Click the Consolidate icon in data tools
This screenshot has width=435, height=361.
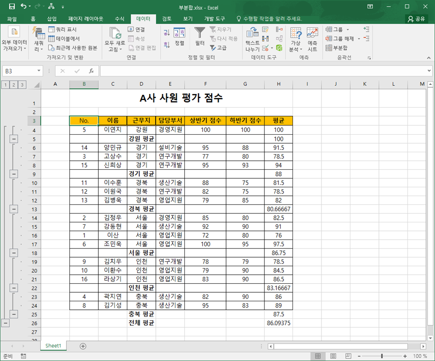(279, 29)
